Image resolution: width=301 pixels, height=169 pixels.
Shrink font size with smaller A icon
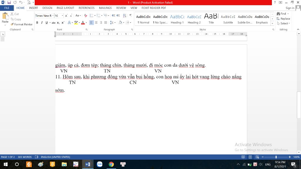pyautogui.click(x=71, y=16)
